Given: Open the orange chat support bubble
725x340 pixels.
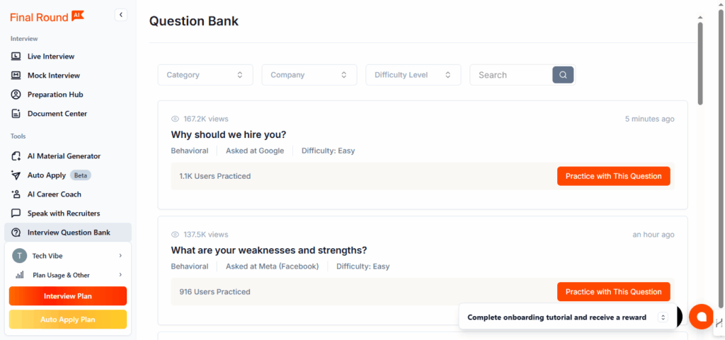Looking at the screenshot, I should click(x=701, y=317).
